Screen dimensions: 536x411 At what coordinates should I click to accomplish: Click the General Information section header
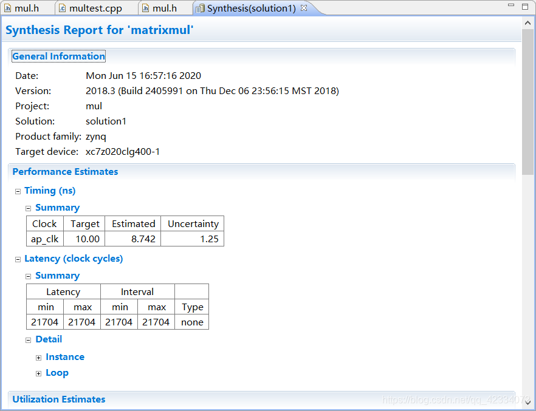point(58,56)
